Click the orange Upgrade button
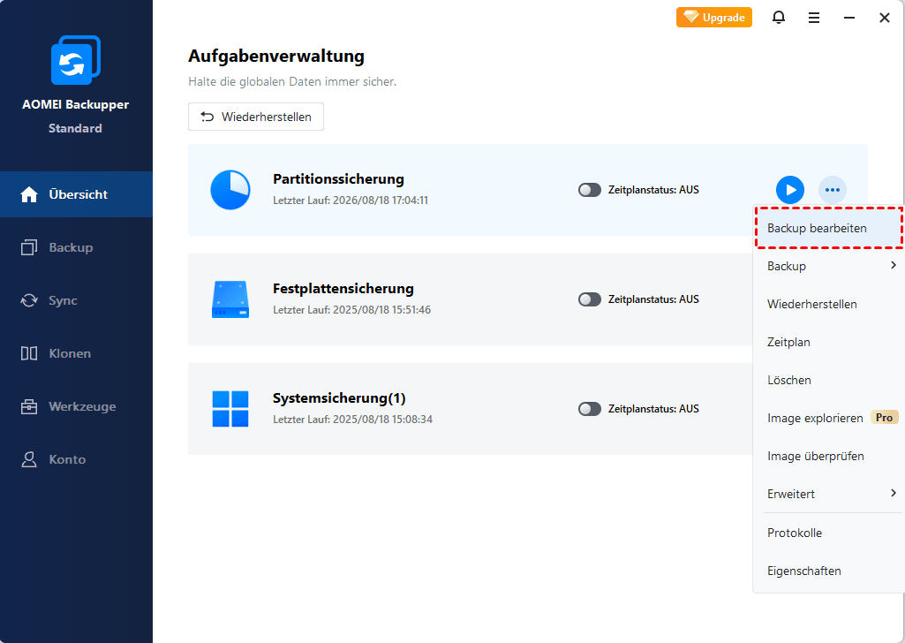This screenshot has height=643, width=905. click(x=714, y=18)
